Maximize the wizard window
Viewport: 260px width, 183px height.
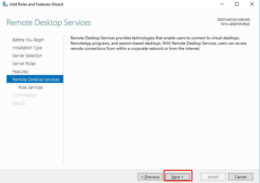click(x=237, y=4)
